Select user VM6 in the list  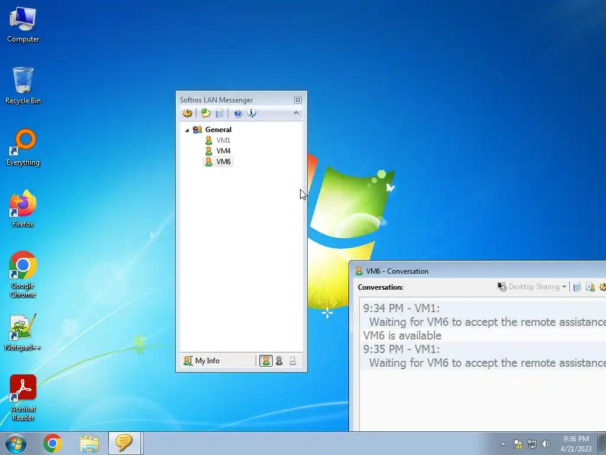[x=223, y=162]
